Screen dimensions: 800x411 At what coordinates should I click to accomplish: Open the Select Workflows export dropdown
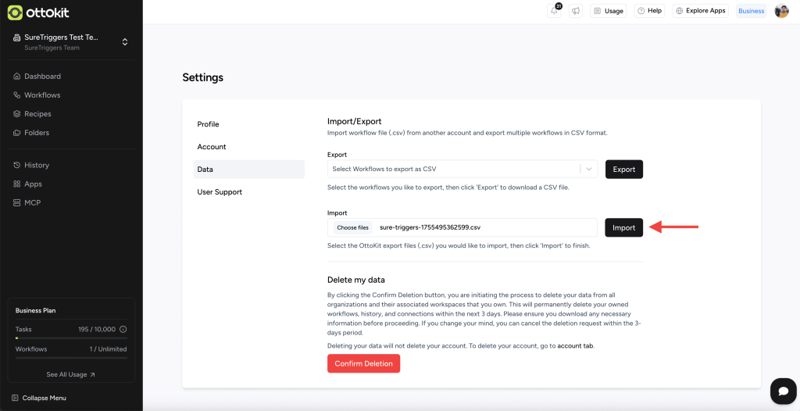(x=462, y=169)
